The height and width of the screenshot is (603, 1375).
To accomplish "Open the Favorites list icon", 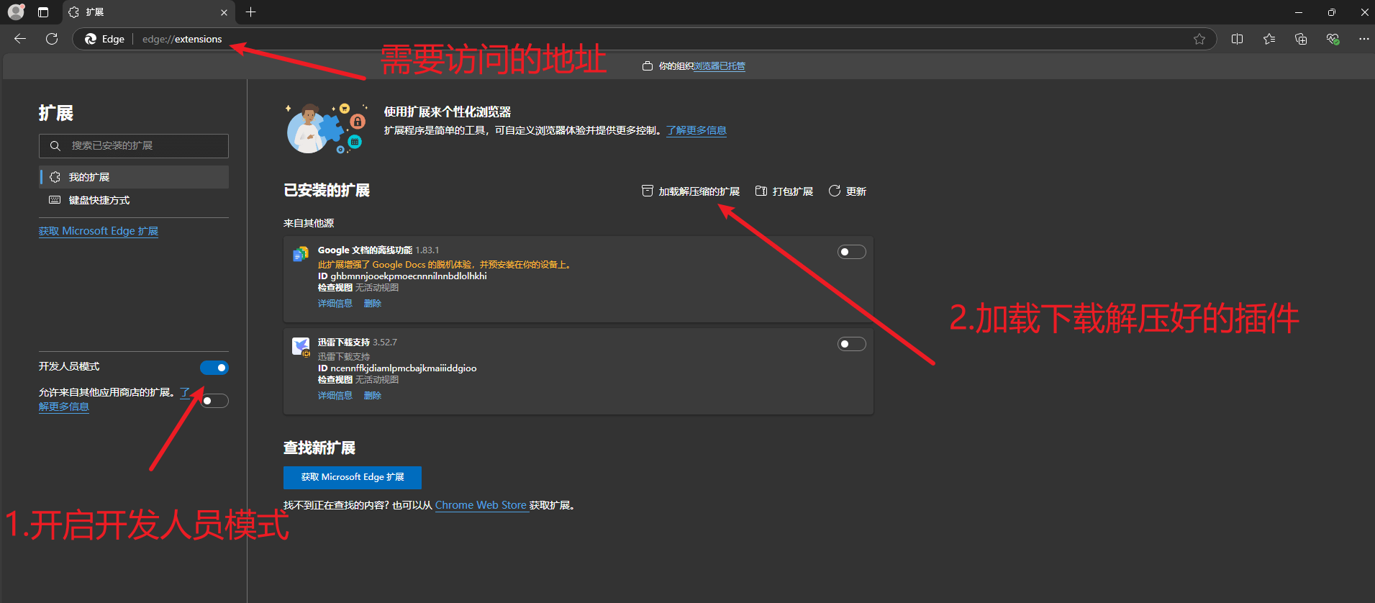I will pyautogui.click(x=1269, y=39).
